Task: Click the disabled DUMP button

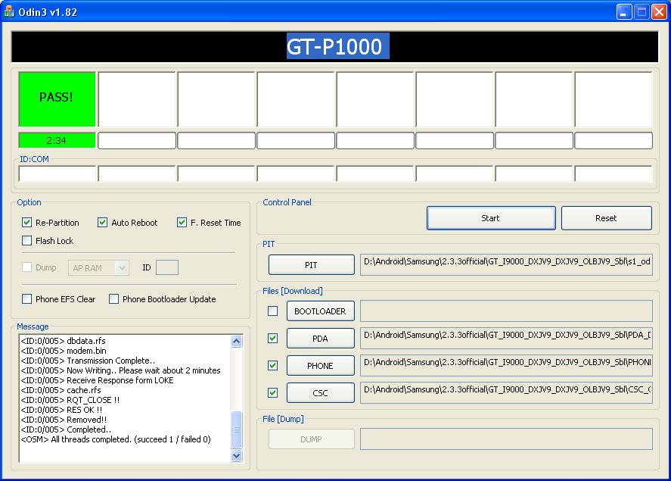Action: coord(311,439)
